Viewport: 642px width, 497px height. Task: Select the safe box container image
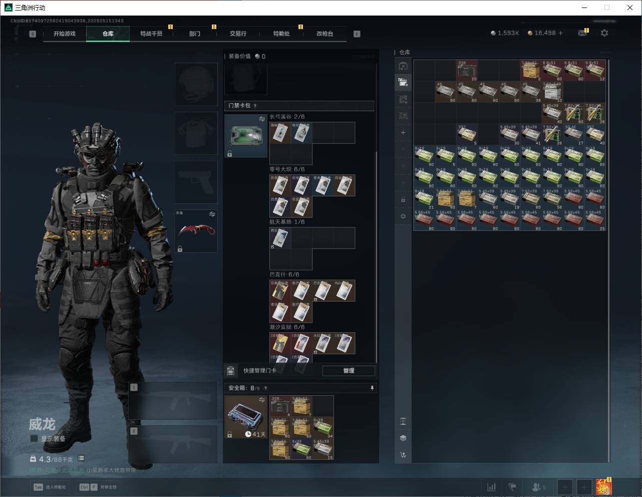[245, 417]
